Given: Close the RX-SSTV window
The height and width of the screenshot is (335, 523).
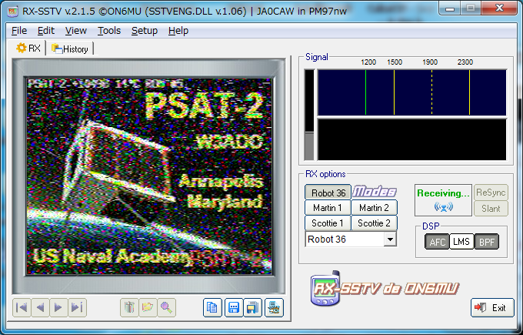Looking at the screenshot, I should click(499, 8).
